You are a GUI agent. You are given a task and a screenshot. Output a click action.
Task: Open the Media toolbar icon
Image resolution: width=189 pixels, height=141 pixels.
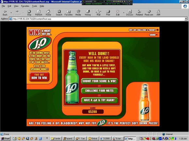pos(78,13)
